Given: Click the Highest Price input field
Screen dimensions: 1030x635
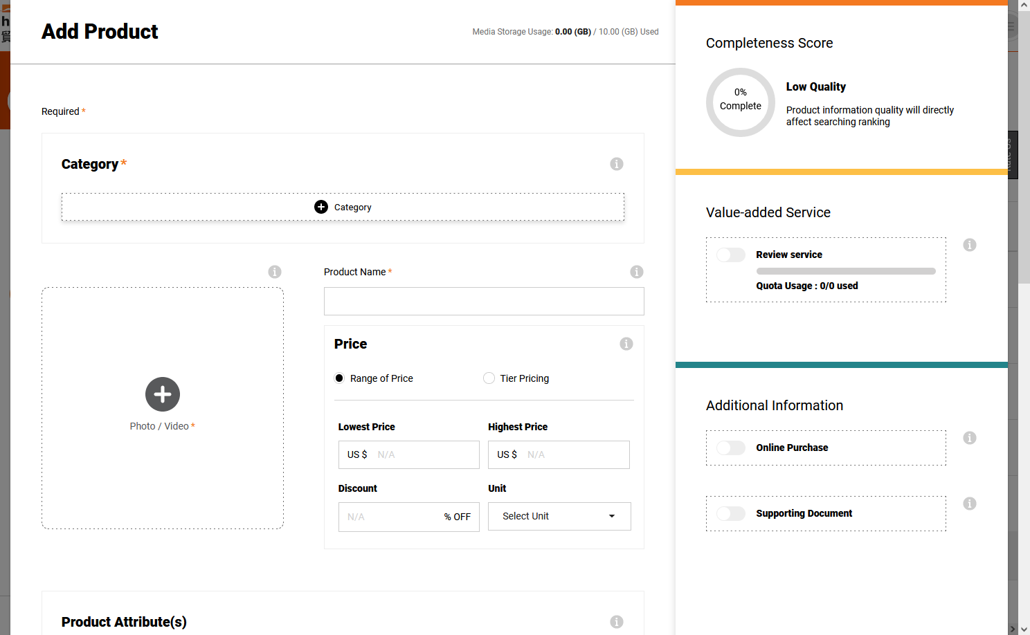Looking at the screenshot, I should coord(573,455).
